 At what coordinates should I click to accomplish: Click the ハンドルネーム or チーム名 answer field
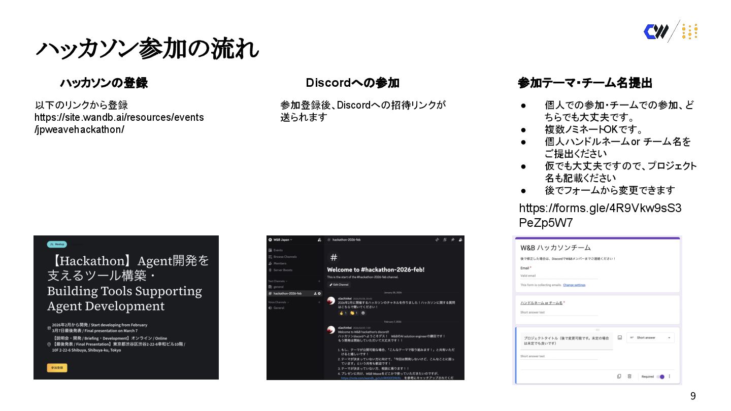click(559, 313)
